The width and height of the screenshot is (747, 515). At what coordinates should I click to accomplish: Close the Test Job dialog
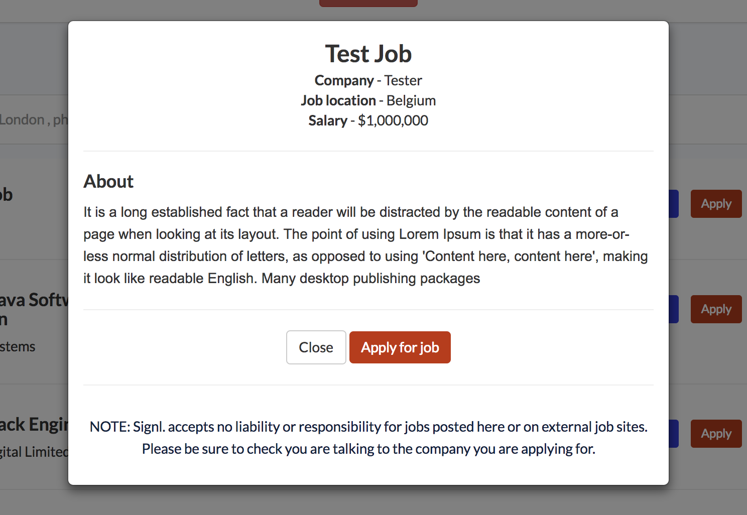click(x=316, y=347)
